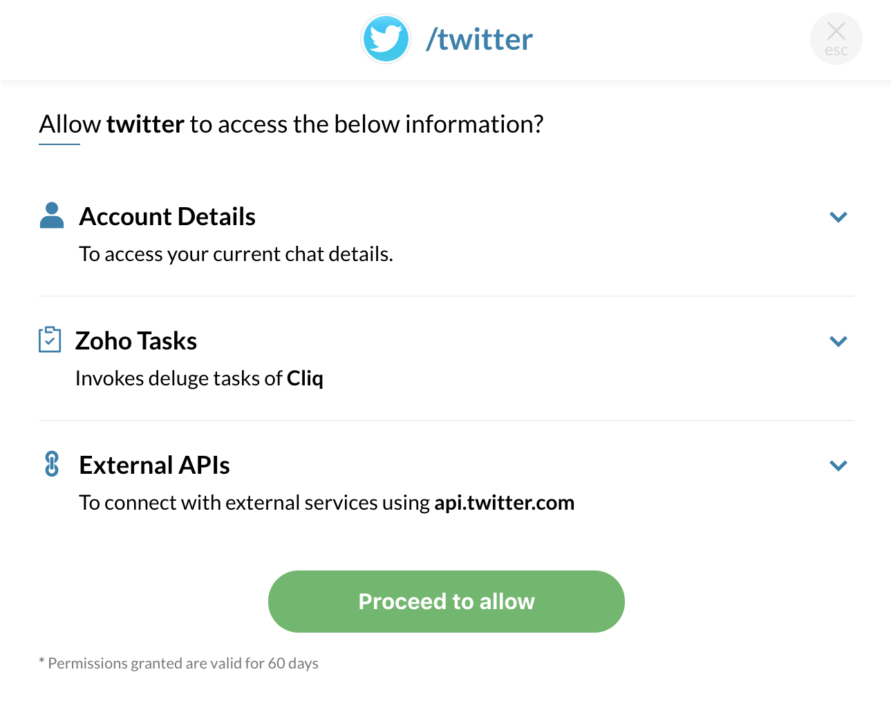Click the External APIs chain-link icon

52,464
